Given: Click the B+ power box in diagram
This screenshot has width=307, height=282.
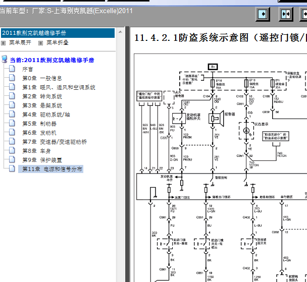Looking at the screenshot, I should point(213,67).
